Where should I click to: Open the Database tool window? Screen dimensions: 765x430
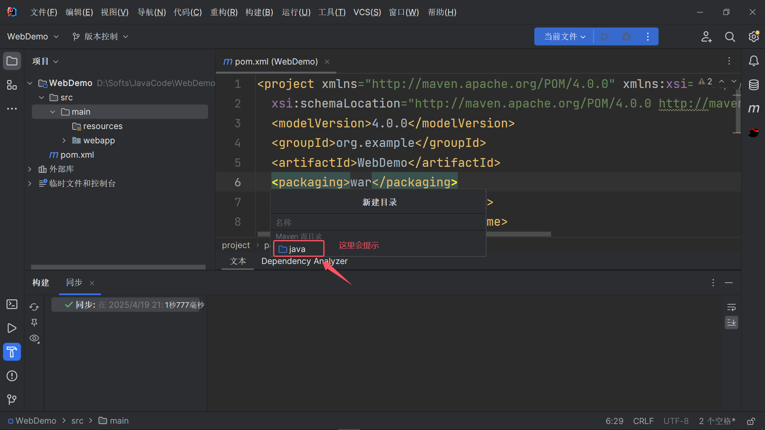point(753,85)
